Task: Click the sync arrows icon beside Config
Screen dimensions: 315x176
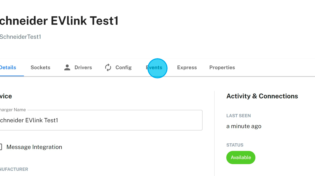Action: pos(108,67)
